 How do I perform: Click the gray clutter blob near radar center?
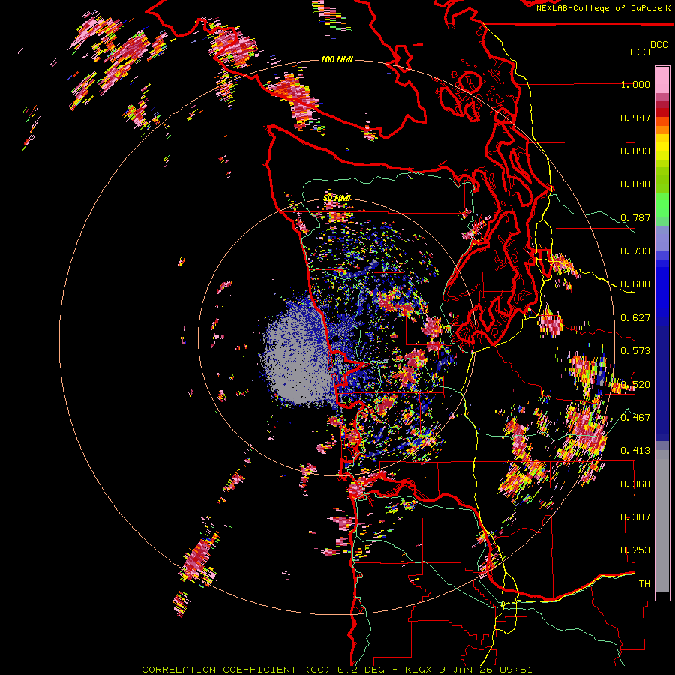coord(296,360)
